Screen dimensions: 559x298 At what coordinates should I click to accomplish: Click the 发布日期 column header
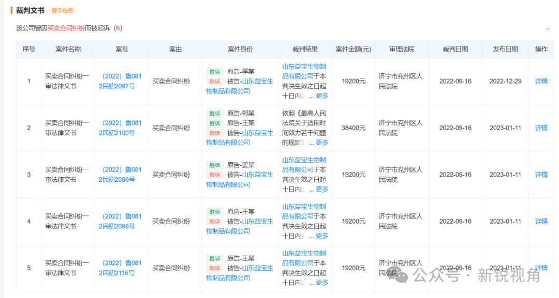[x=505, y=50]
